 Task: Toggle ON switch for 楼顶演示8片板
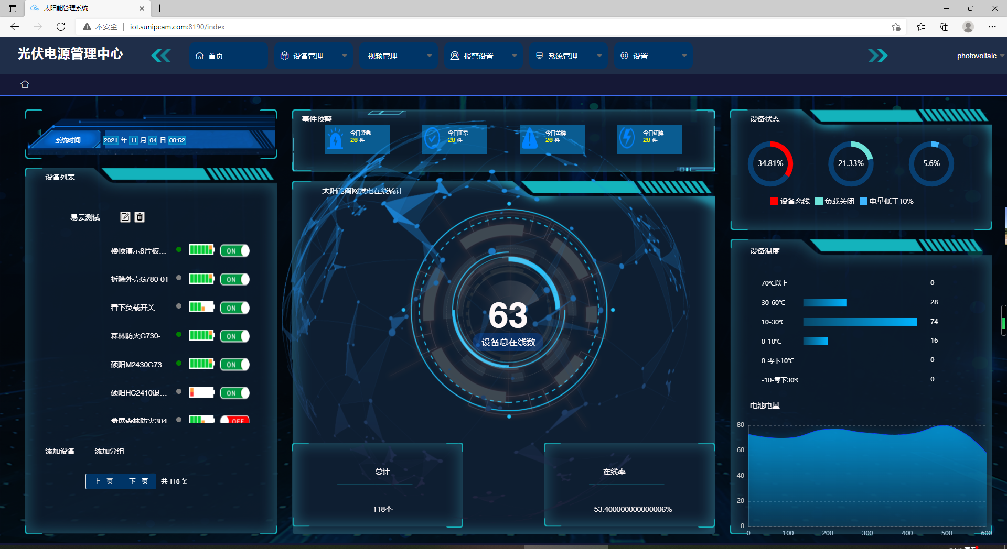[x=234, y=251]
